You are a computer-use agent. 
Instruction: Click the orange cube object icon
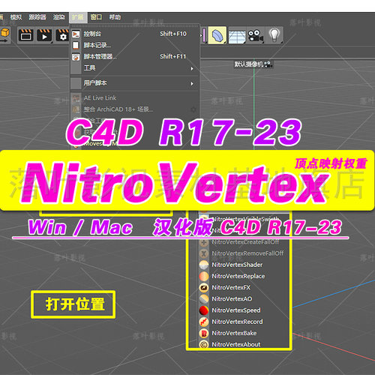point(5,33)
